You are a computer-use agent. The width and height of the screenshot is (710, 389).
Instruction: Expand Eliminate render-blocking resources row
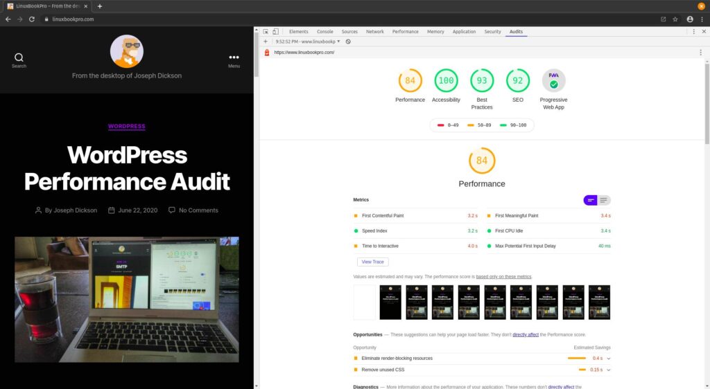click(482, 359)
